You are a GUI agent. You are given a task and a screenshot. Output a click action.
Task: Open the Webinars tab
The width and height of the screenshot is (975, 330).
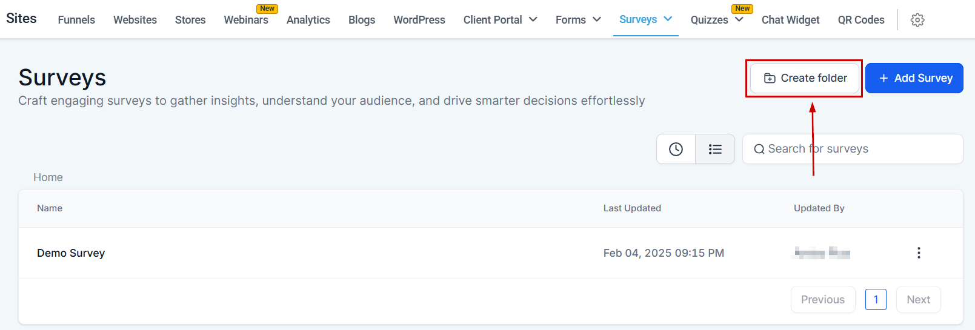pos(246,20)
